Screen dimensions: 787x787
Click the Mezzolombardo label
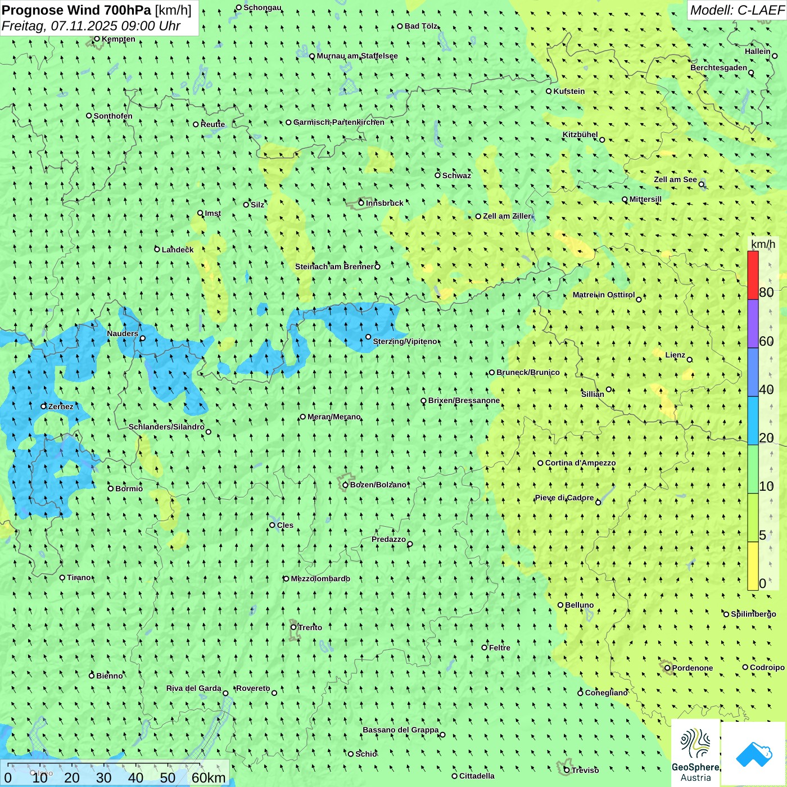(320, 578)
